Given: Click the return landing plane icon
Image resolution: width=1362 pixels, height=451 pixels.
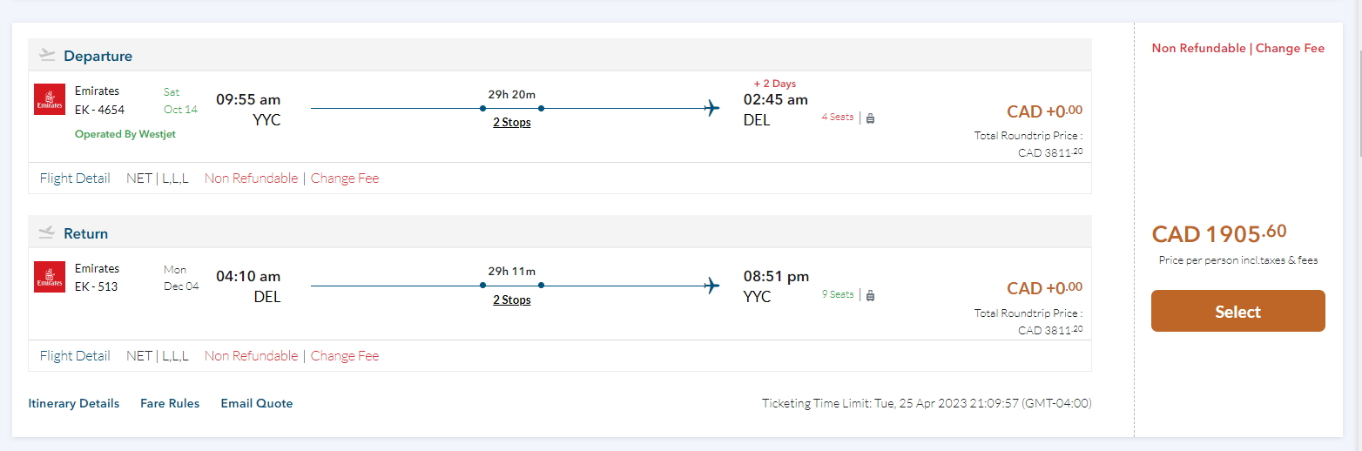Looking at the screenshot, I should (x=48, y=233).
